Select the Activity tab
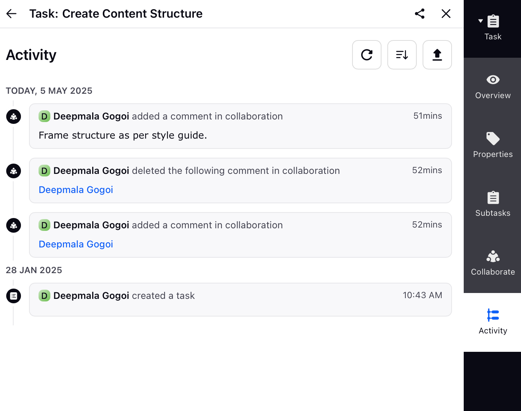The height and width of the screenshot is (411, 521). pos(492,322)
